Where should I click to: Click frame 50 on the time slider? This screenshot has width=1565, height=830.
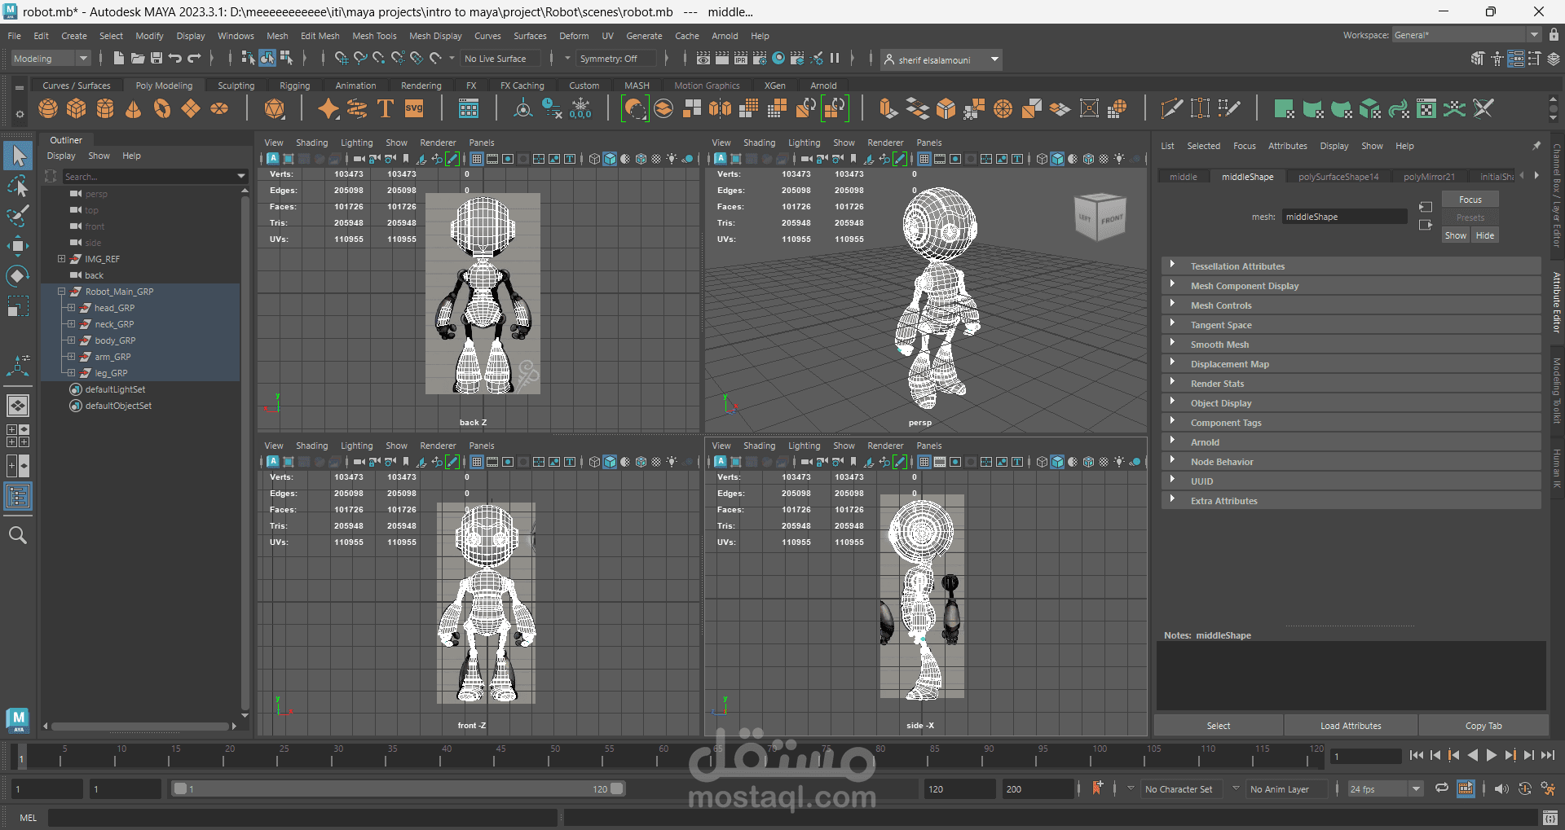pos(553,756)
